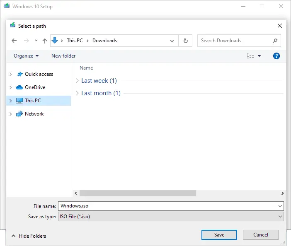Open the File name dropdown arrow
The width and height of the screenshot is (291, 246).
[x=280, y=206]
